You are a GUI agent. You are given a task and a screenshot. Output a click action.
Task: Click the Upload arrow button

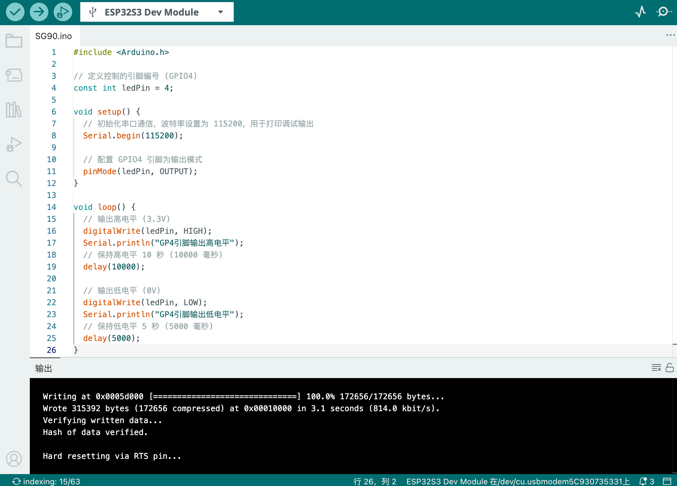pos(39,12)
